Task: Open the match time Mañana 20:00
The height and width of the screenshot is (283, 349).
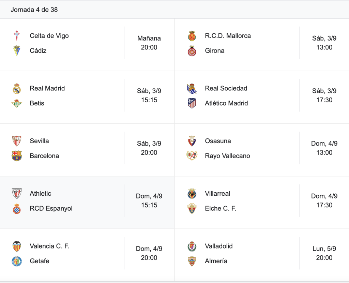Action: coord(149,43)
